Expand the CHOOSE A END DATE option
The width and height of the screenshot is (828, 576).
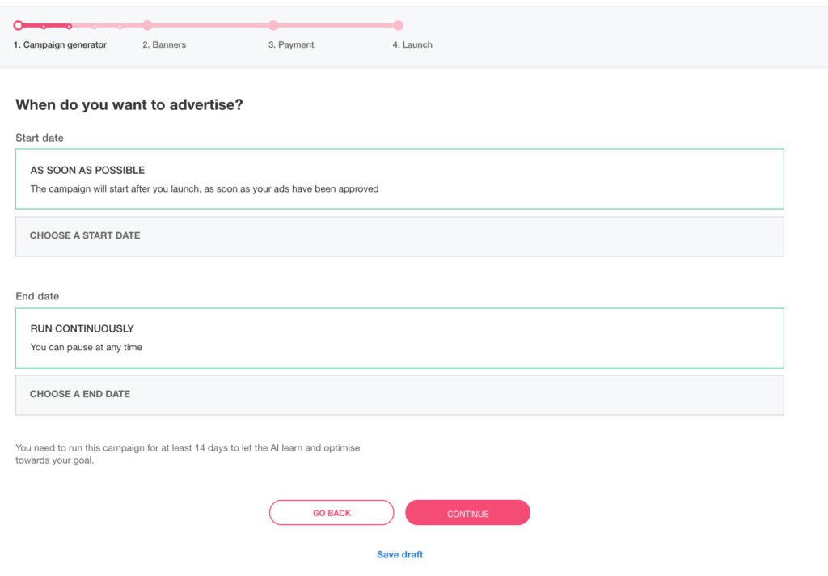[x=399, y=395]
